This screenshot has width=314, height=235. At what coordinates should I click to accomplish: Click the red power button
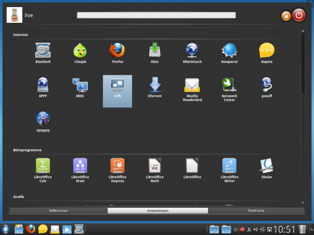click(x=299, y=15)
